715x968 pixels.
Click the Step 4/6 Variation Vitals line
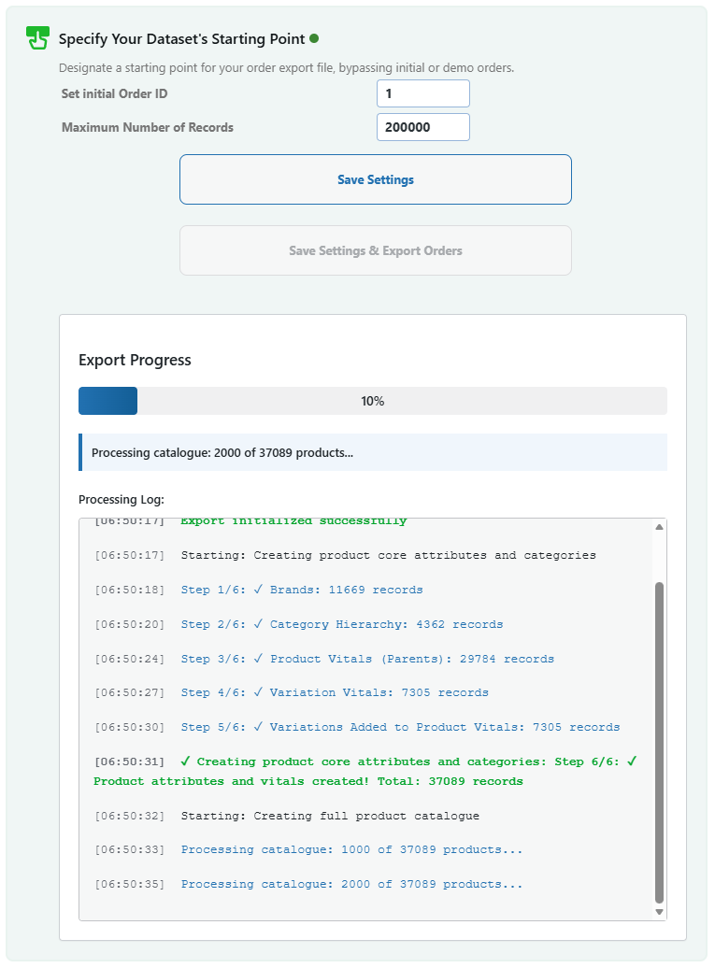click(x=334, y=692)
